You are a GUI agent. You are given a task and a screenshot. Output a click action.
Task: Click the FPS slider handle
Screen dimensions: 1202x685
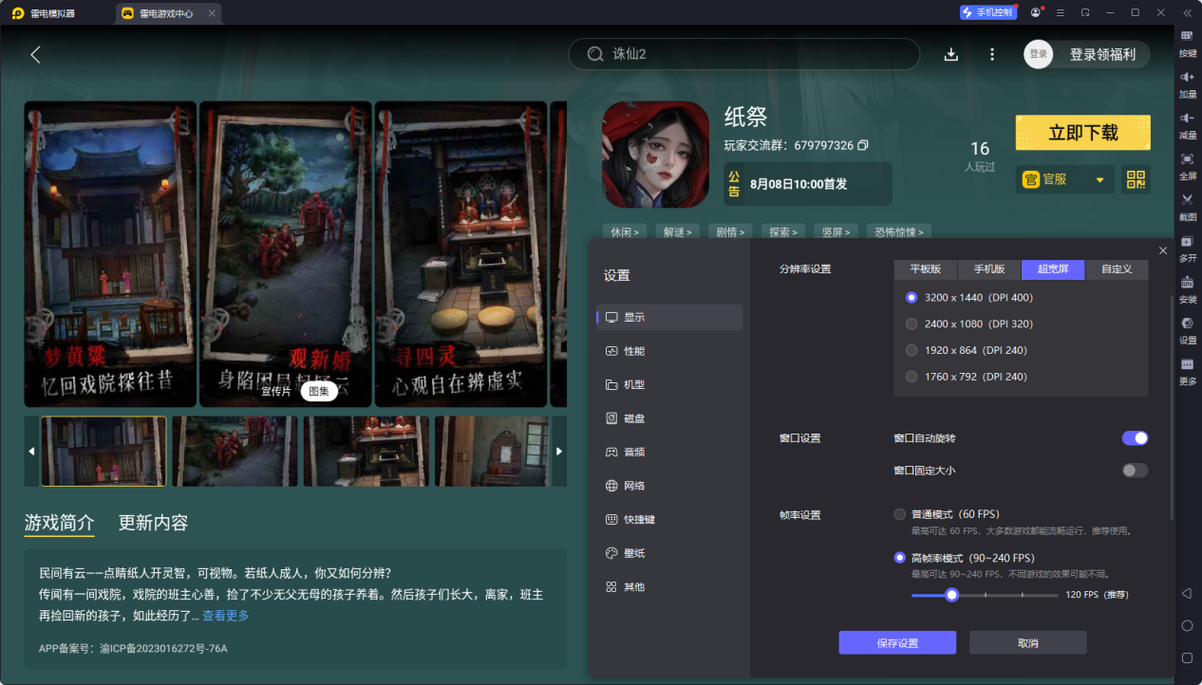click(952, 595)
